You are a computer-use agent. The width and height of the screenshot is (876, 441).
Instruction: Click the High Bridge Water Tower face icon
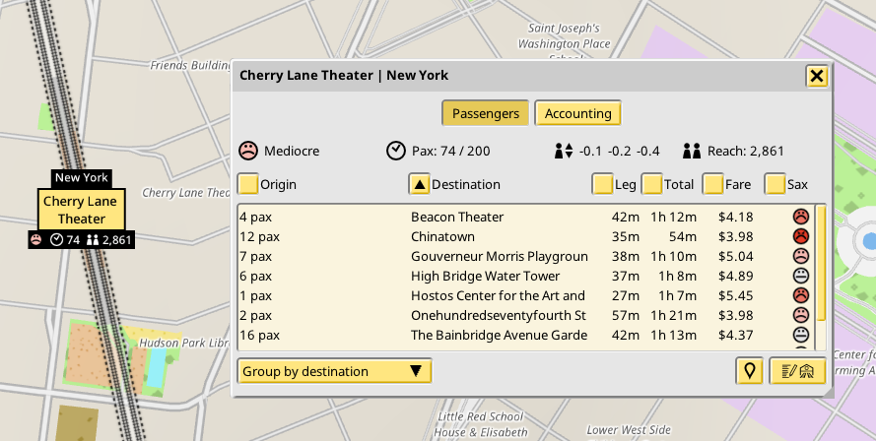tap(801, 276)
